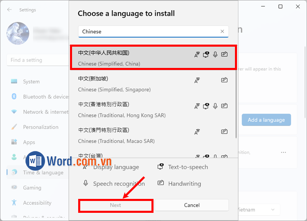Cancel the language install dialog

click(192, 205)
